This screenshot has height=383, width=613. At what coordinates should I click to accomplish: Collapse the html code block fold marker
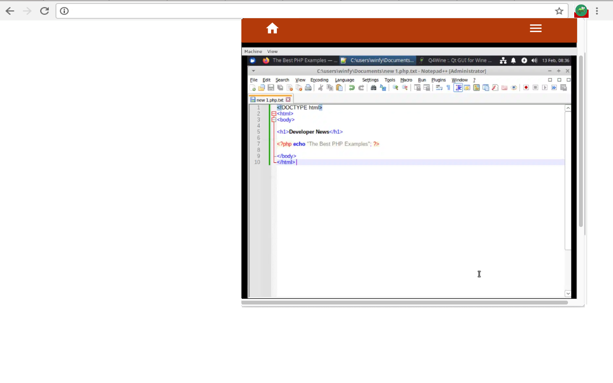273,113
